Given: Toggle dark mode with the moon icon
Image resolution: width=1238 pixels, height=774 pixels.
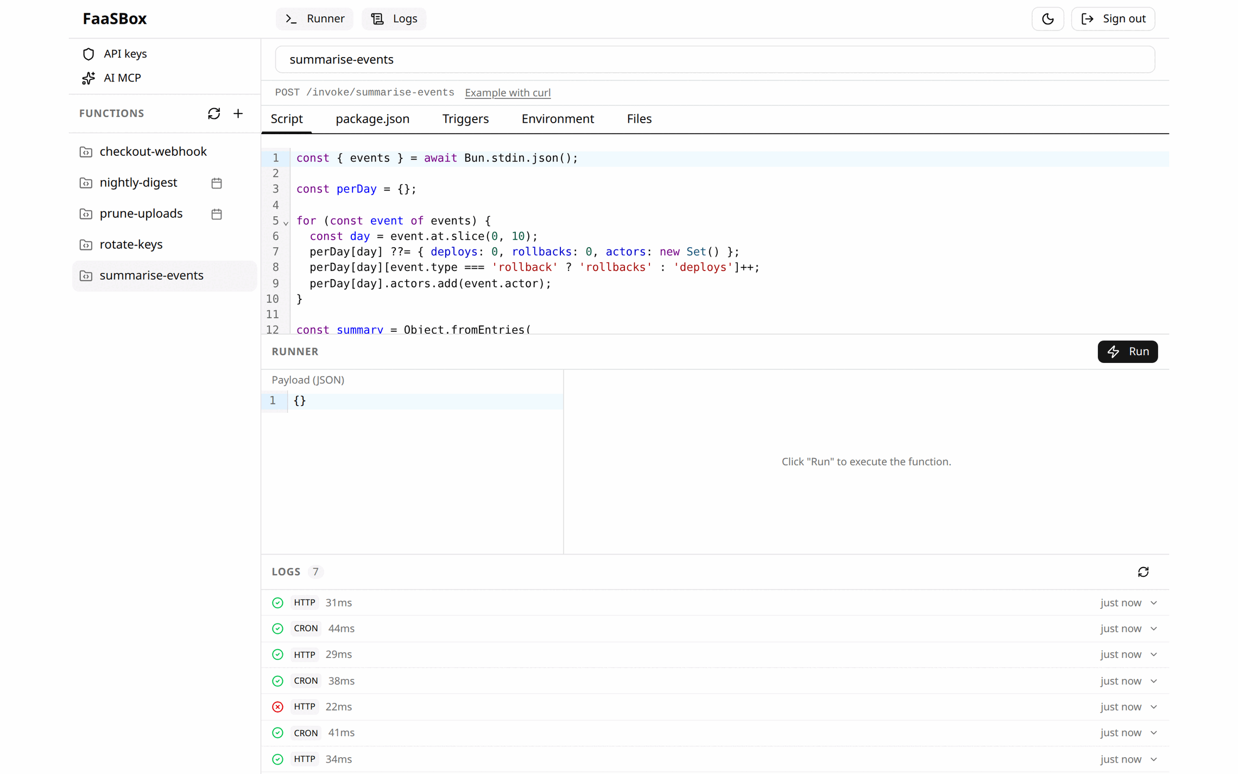Looking at the screenshot, I should point(1047,18).
